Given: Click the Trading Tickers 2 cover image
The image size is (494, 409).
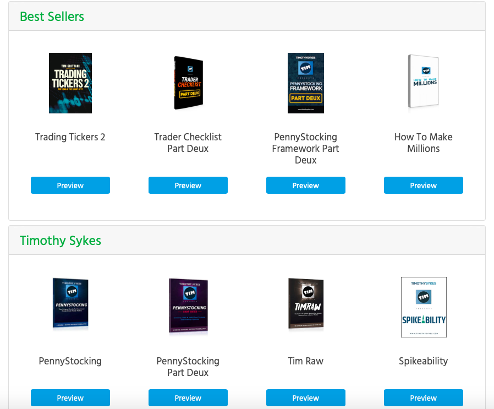Looking at the screenshot, I should tap(70, 83).
